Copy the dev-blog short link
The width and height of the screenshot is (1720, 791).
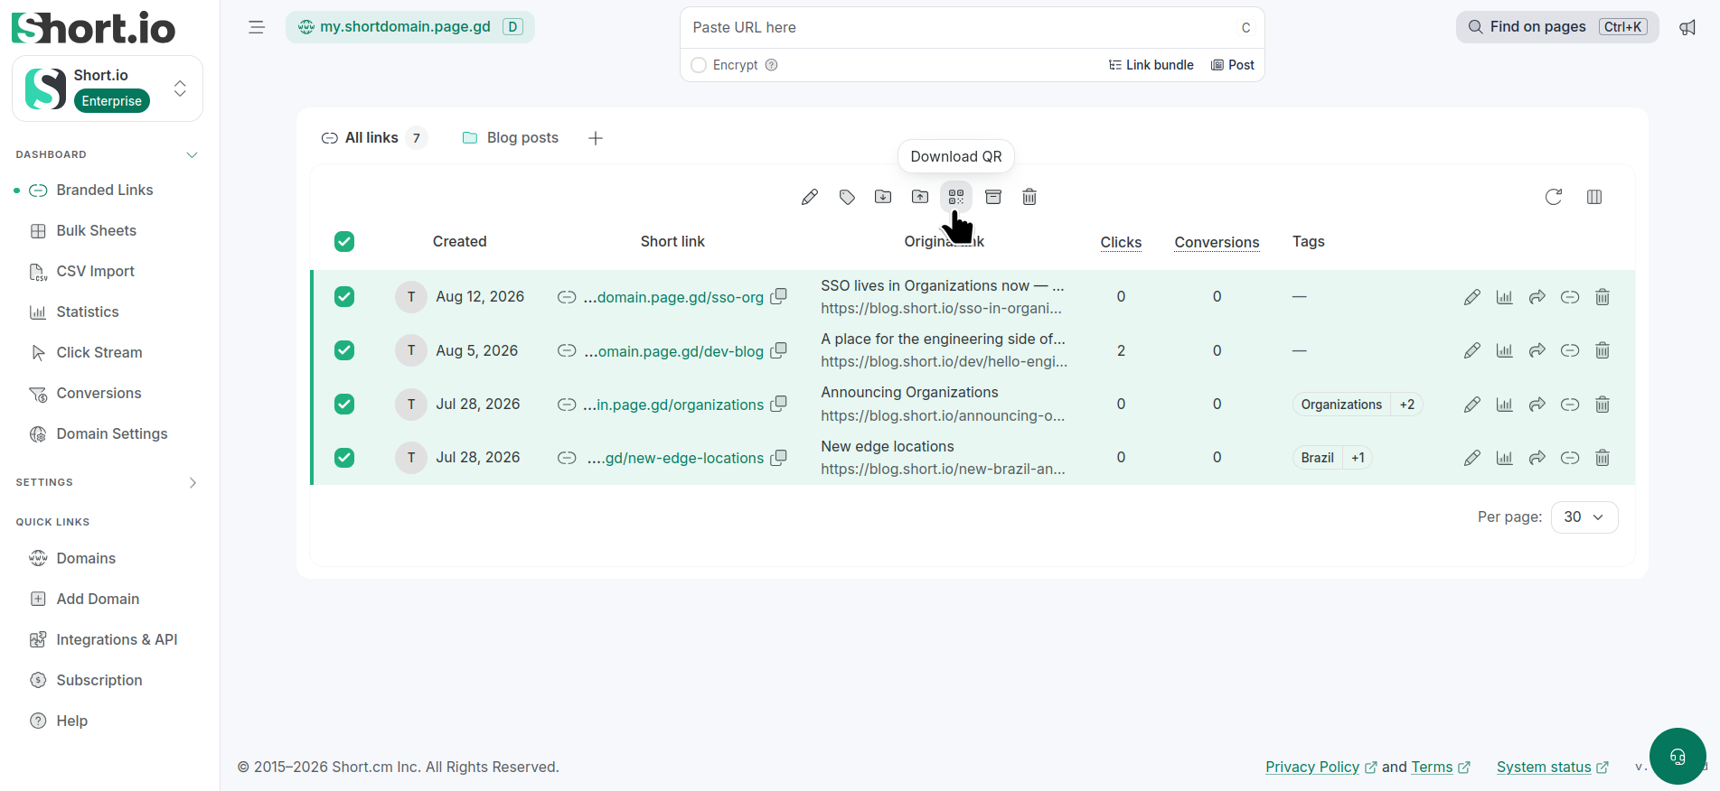click(778, 350)
